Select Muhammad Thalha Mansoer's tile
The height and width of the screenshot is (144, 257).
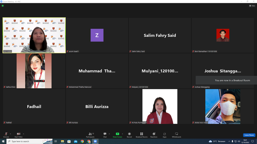97,71
